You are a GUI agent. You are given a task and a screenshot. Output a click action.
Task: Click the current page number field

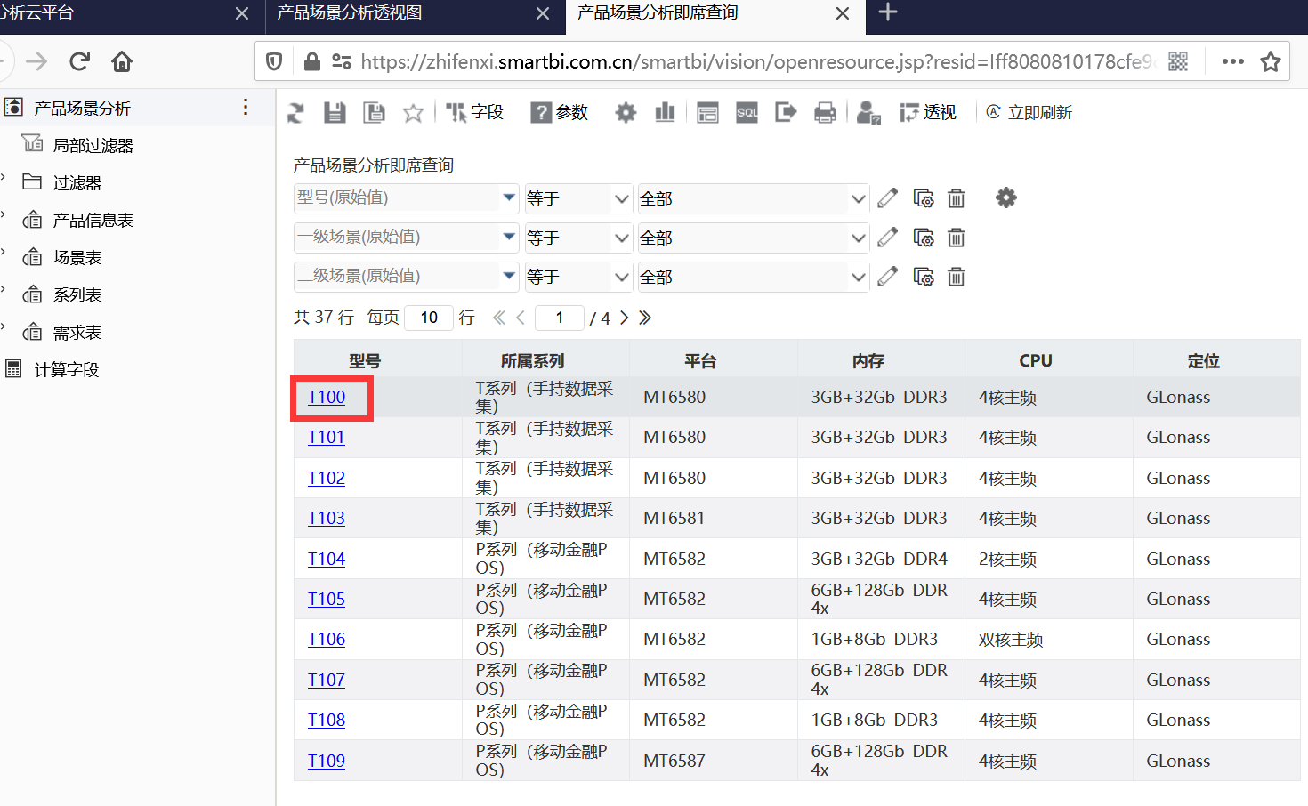559,318
